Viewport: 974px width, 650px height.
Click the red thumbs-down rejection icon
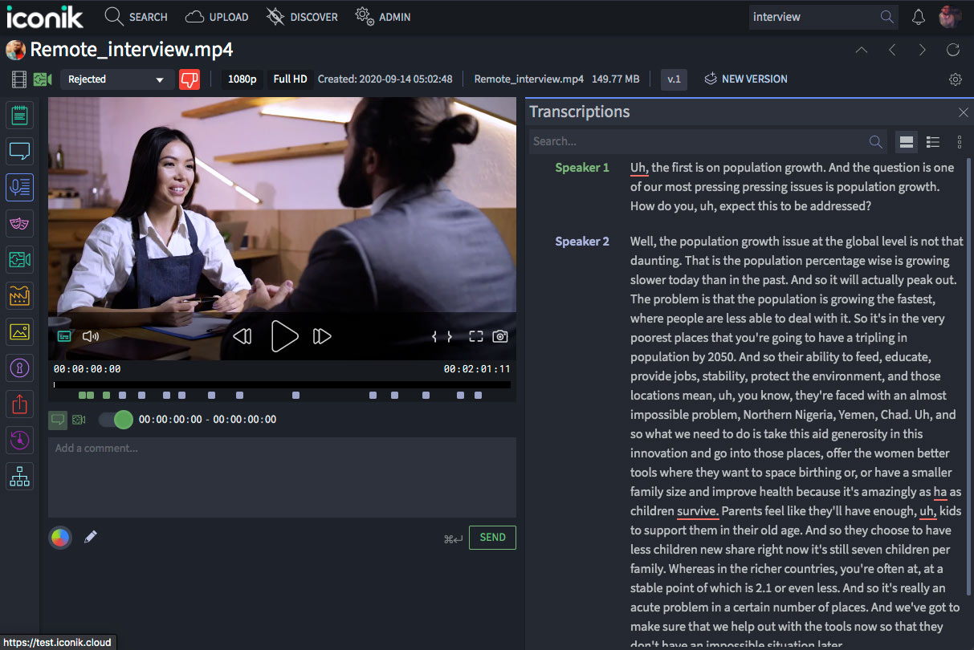pyautogui.click(x=189, y=79)
